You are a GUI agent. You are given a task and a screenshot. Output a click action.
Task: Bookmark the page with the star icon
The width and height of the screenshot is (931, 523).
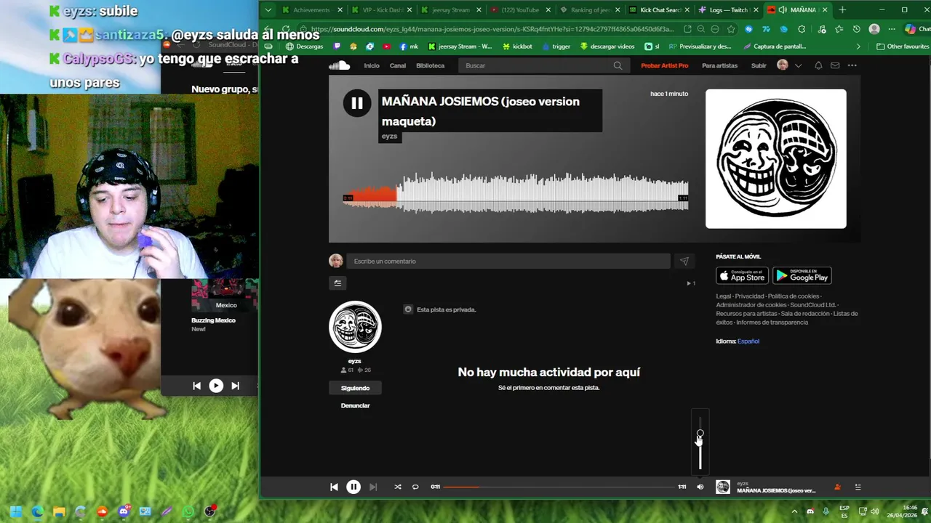pyautogui.click(x=731, y=29)
